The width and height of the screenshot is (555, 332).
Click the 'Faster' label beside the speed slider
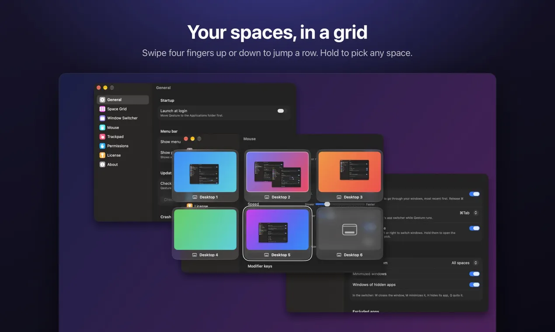[371, 204]
